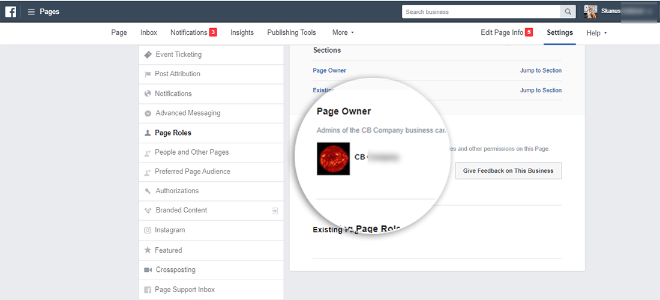
Task: Click the Pages title in header
Action: (x=50, y=12)
